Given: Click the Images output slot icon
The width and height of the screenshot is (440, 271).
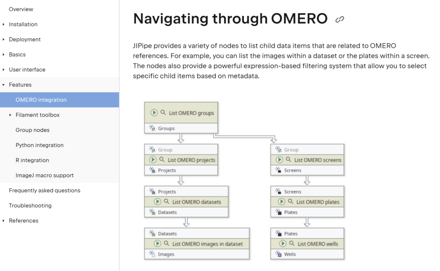Looking at the screenshot, I should pyautogui.click(x=152, y=254).
